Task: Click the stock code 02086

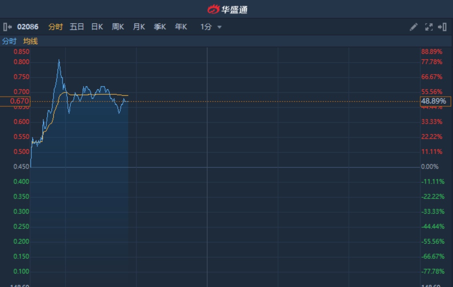Action: pos(28,27)
